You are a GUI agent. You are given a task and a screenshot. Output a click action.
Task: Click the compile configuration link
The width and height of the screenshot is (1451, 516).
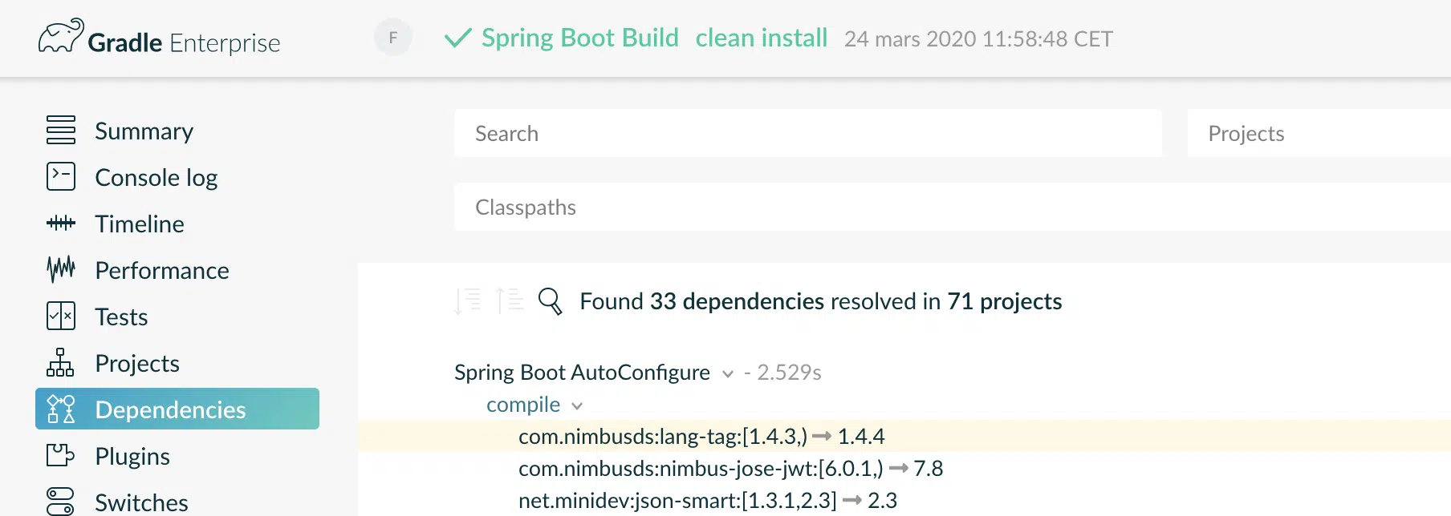point(523,405)
